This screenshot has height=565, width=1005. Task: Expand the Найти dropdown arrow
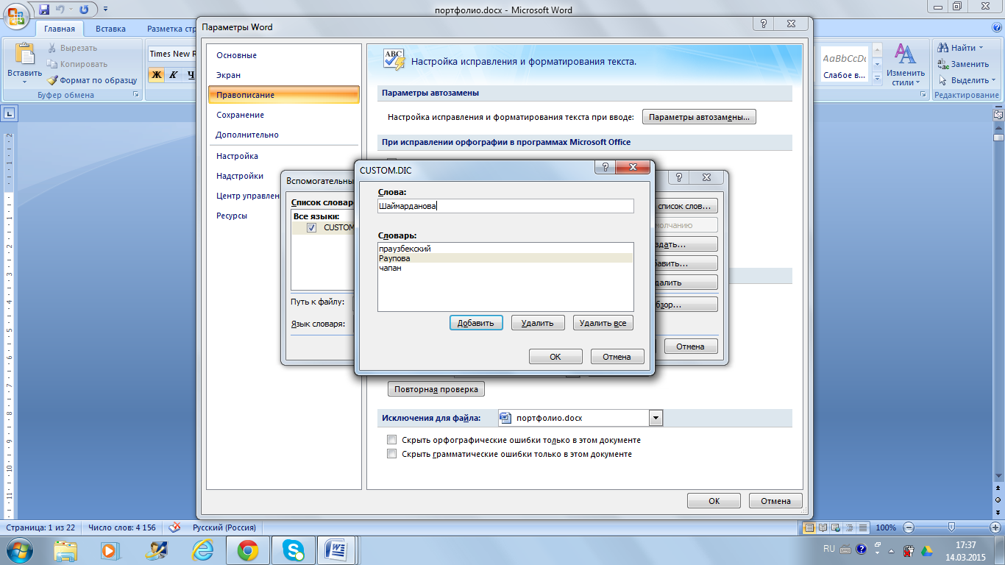(981, 48)
